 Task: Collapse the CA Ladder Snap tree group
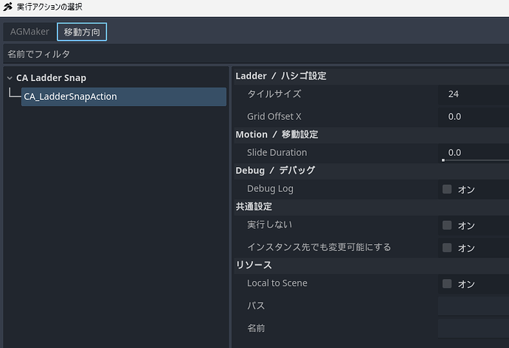click(x=10, y=78)
